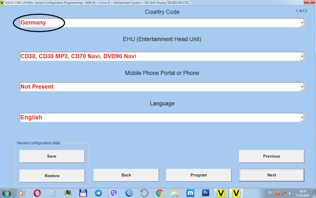Open the Calculator taskbar icon
This screenshot has width=316, height=198.
click(x=52, y=193)
